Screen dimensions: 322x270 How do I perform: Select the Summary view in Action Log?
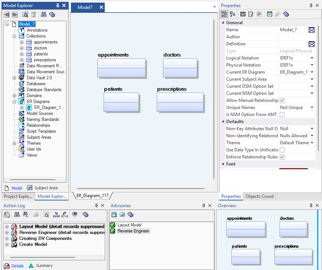click(44, 266)
